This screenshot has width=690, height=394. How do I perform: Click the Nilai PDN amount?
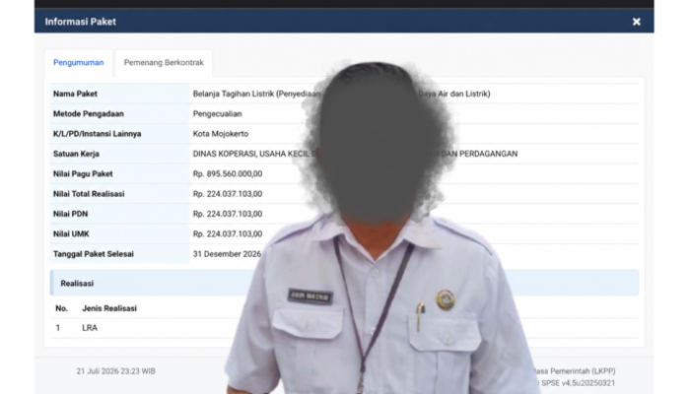pos(228,214)
